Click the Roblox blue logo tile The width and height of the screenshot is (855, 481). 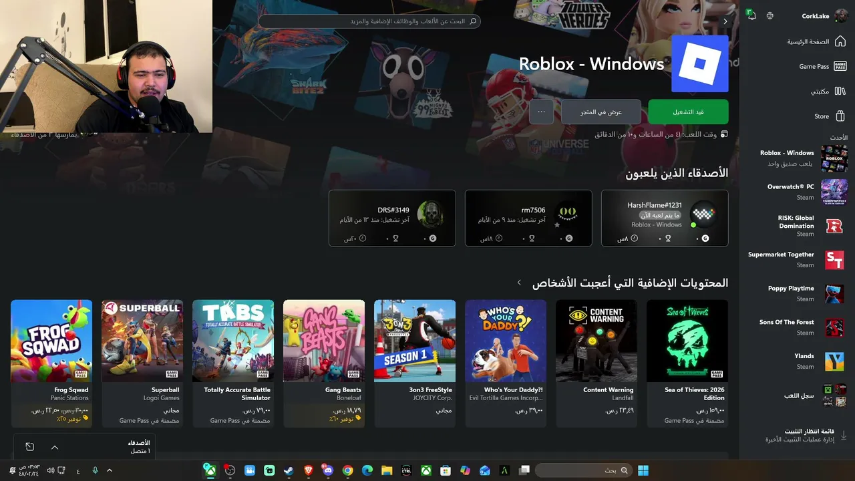tap(700, 63)
